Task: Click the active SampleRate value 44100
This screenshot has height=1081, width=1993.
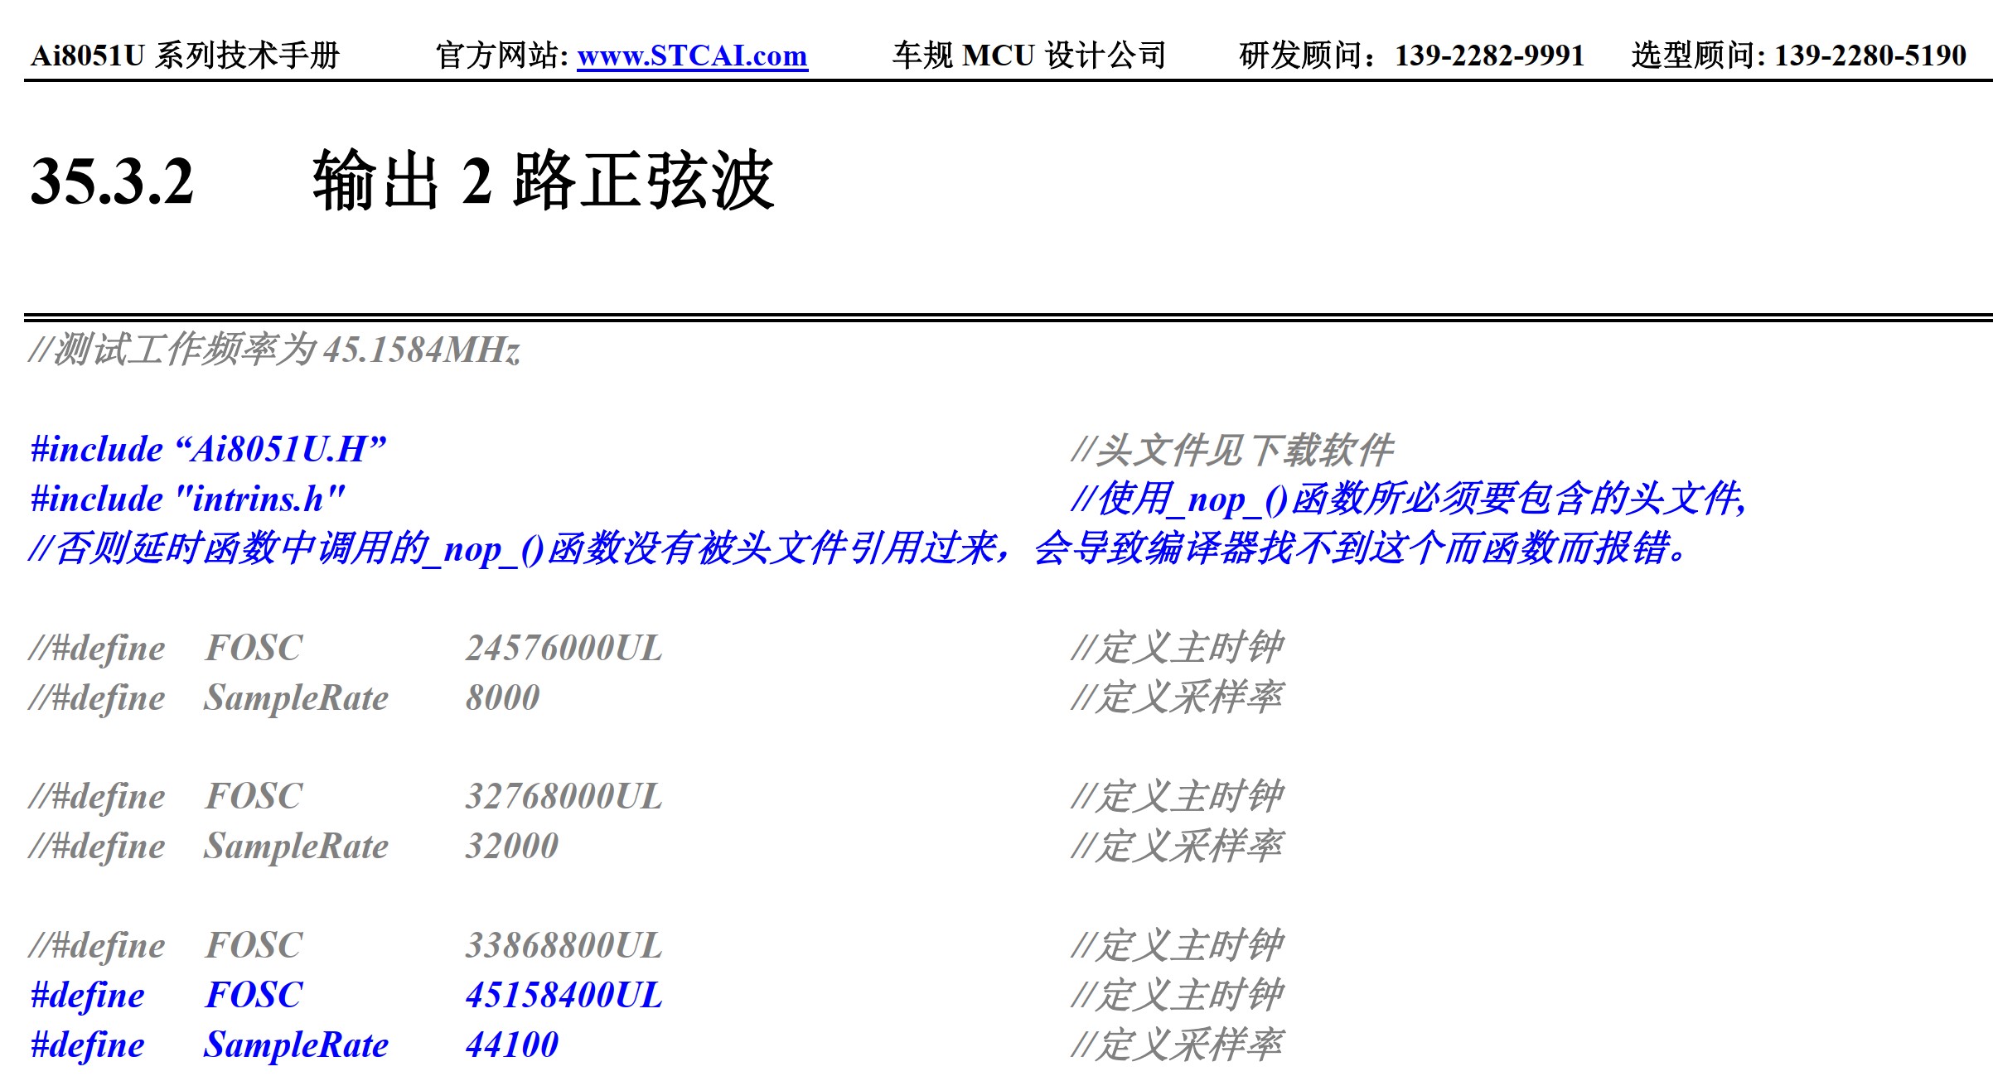Action: click(x=512, y=1045)
